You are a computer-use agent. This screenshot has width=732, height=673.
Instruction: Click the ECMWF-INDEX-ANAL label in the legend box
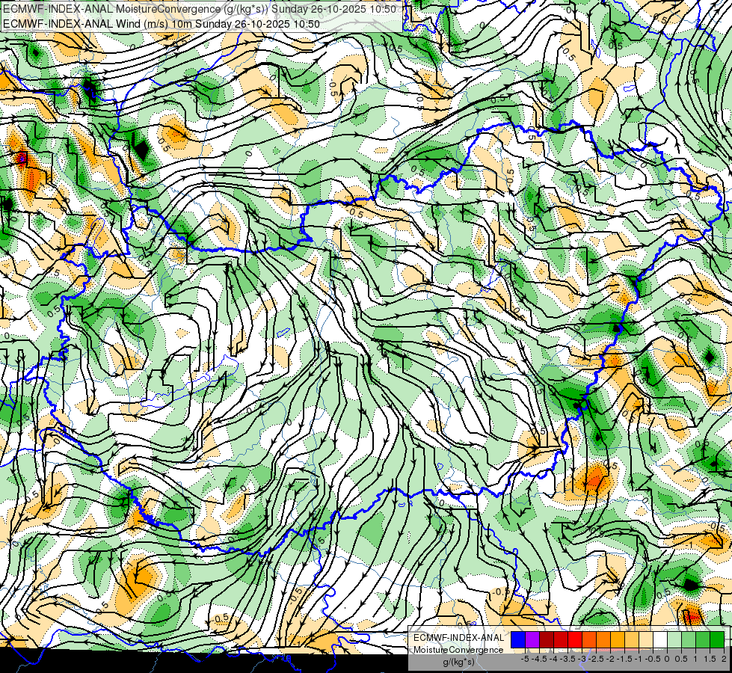coord(458,638)
